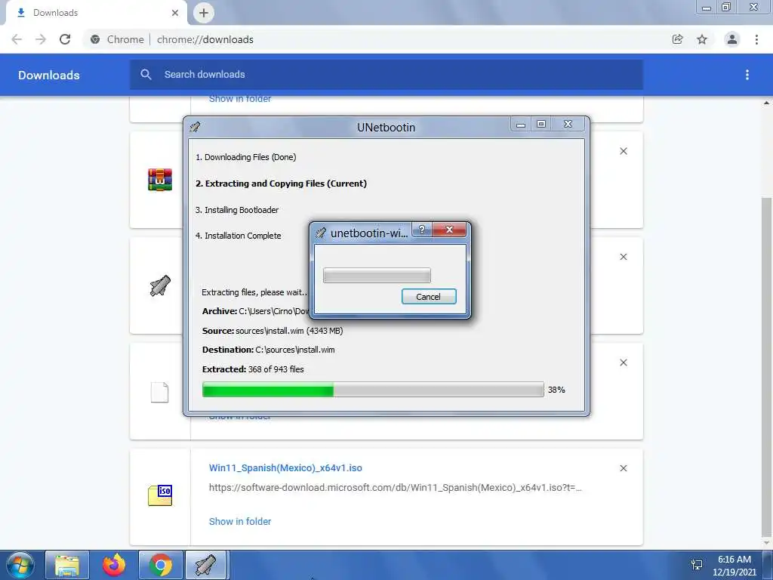Screen dimensions: 773x580
Task: Click the Search downloads field
Action: pos(386,75)
